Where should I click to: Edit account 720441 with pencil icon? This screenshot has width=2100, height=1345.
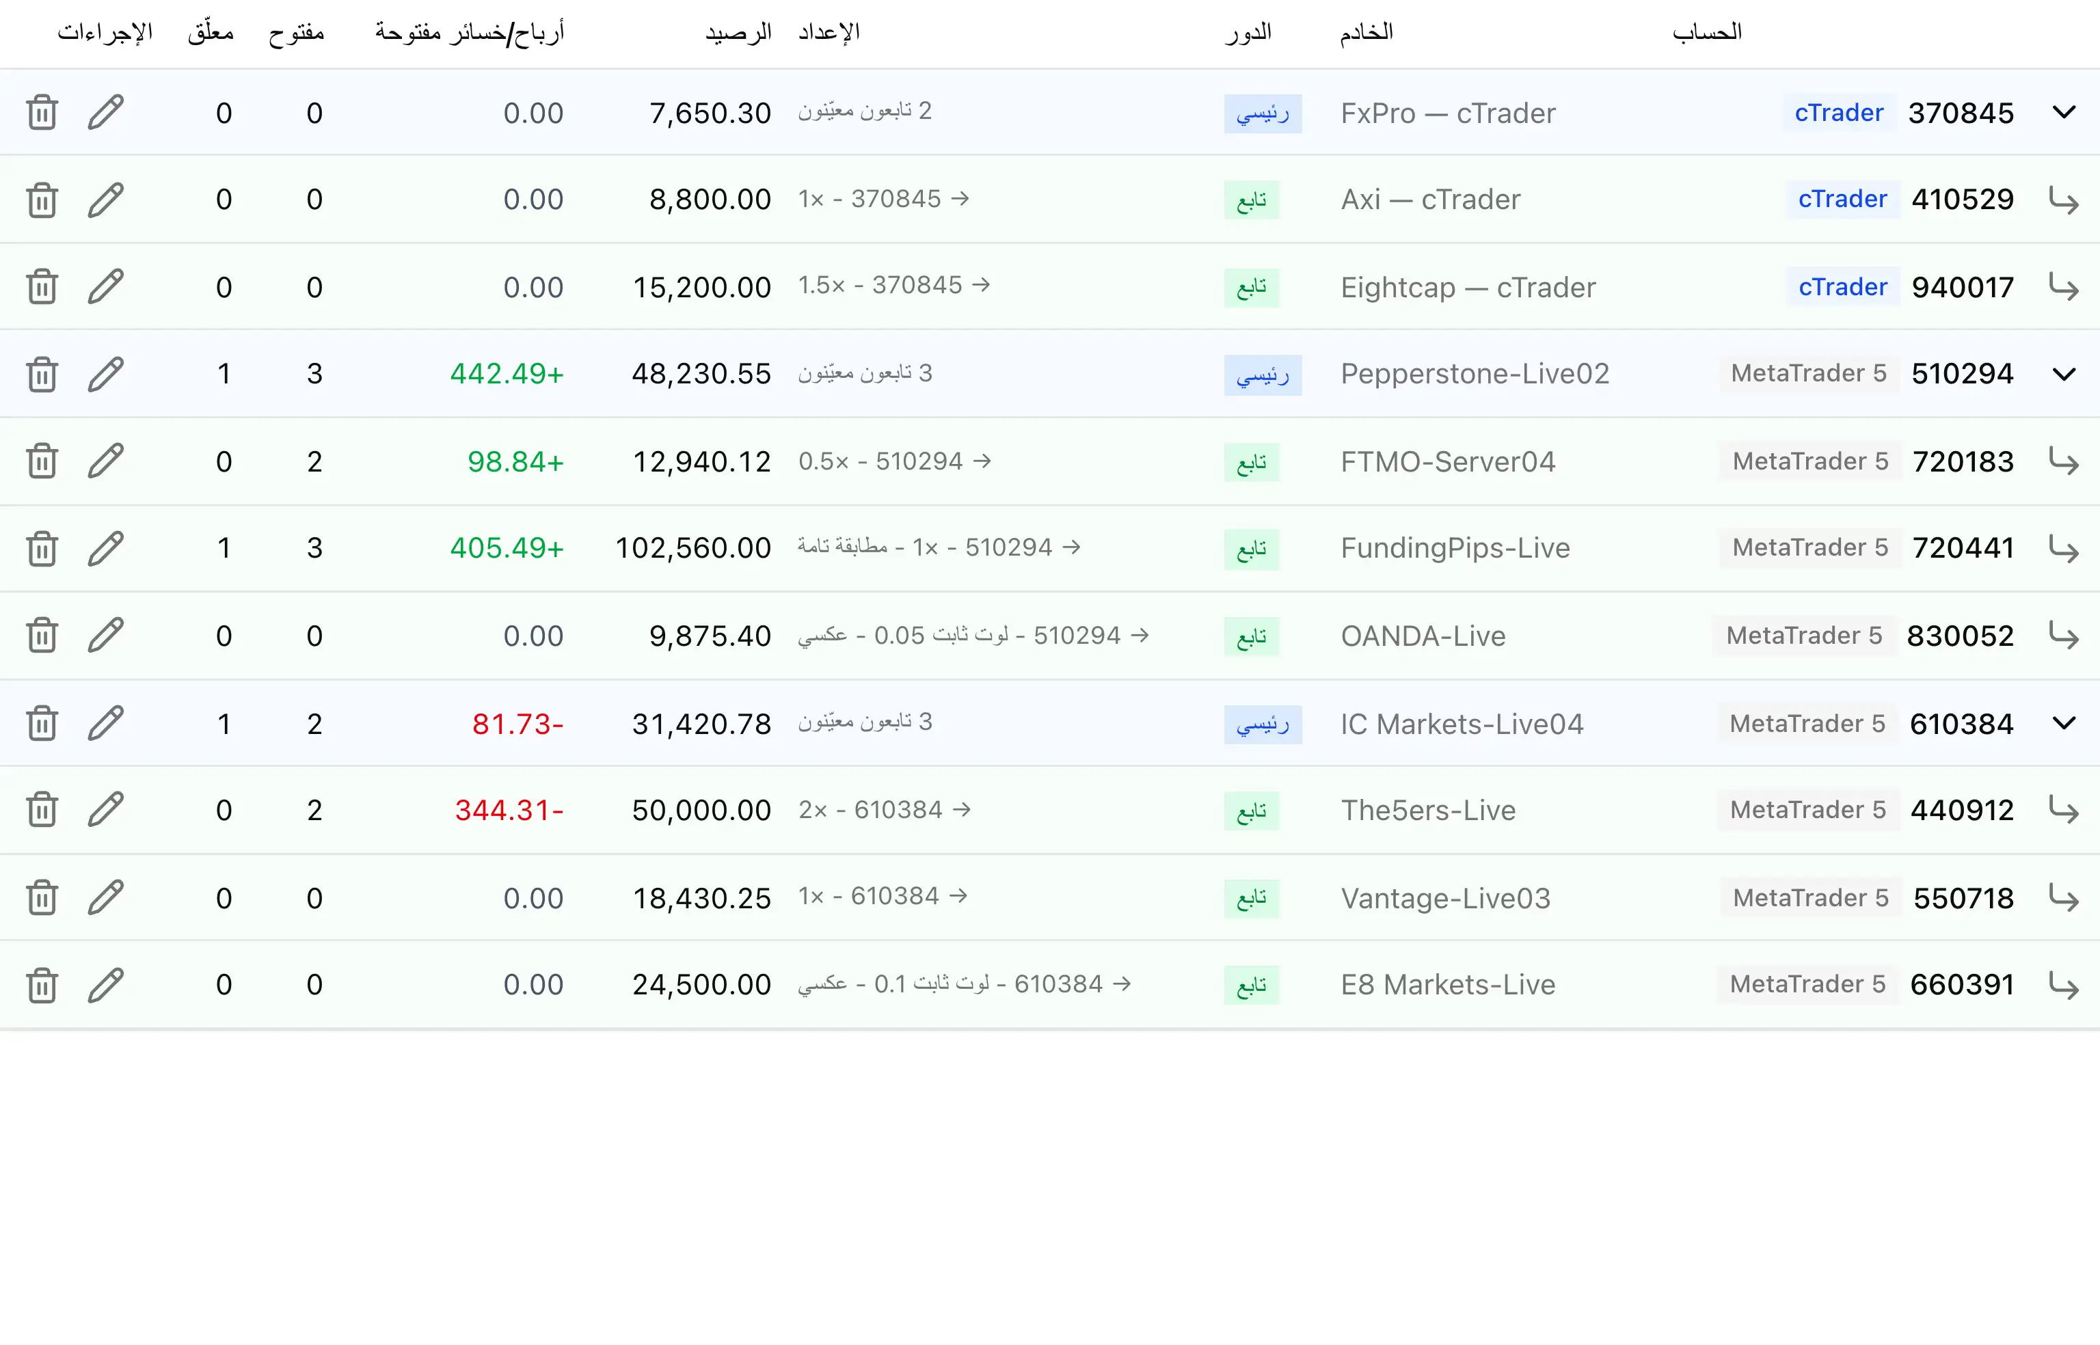[x=106, y=549]
